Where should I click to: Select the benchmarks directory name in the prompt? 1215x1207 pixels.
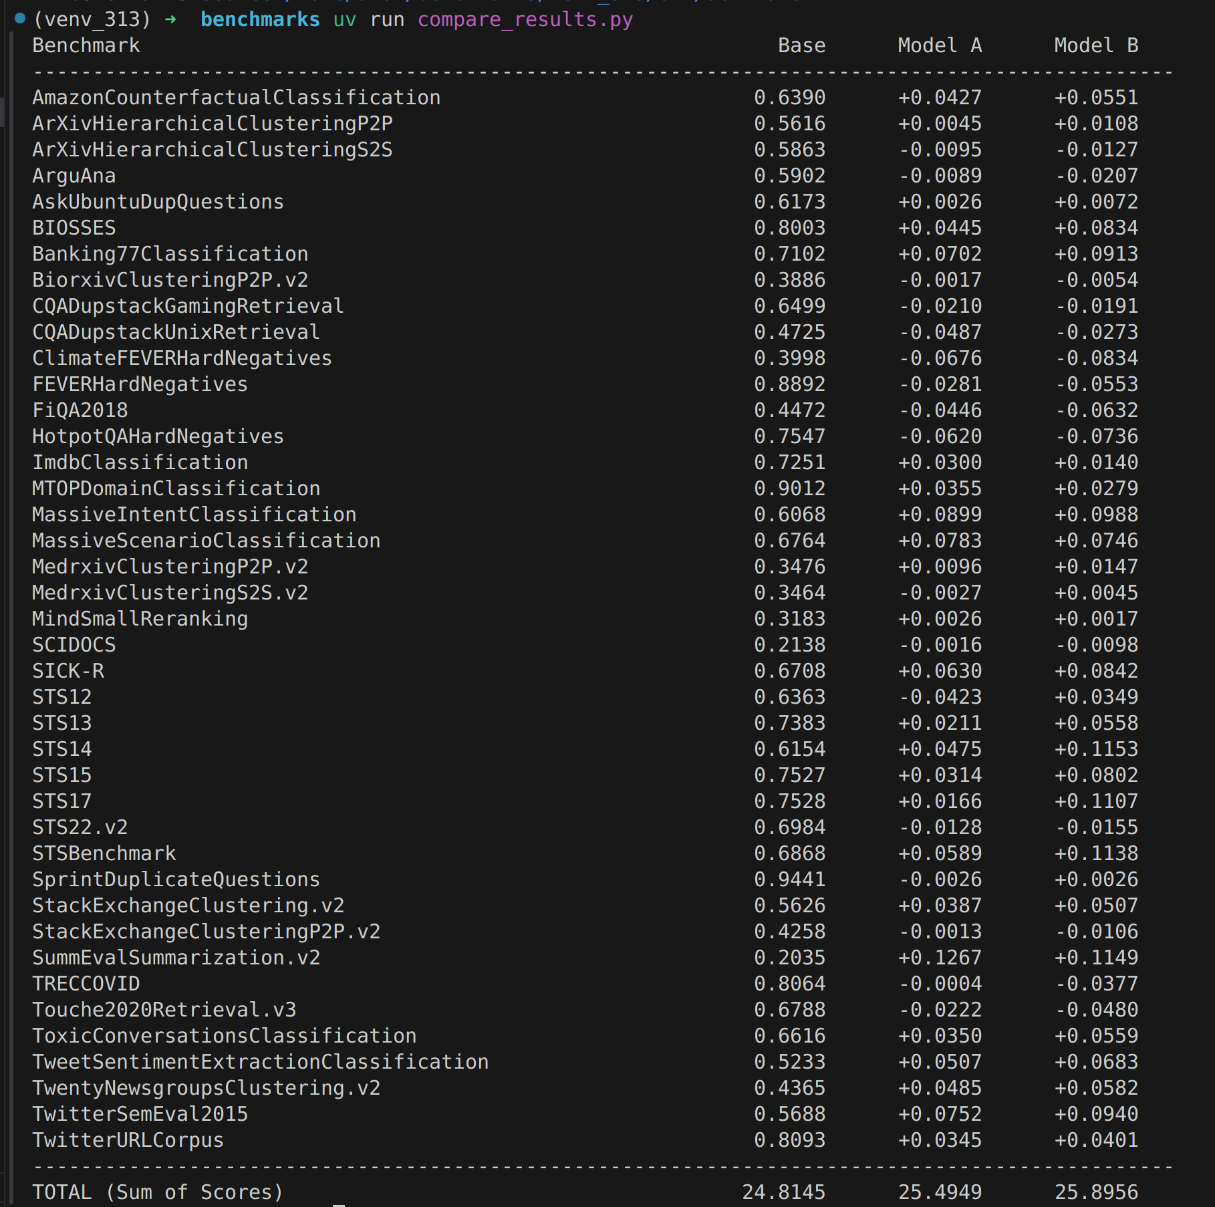(x=260, y=19)
